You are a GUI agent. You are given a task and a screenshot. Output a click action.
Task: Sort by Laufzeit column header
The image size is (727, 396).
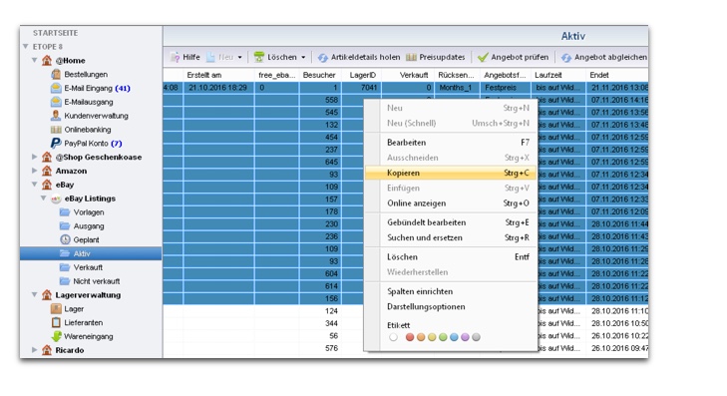[558, 75]
